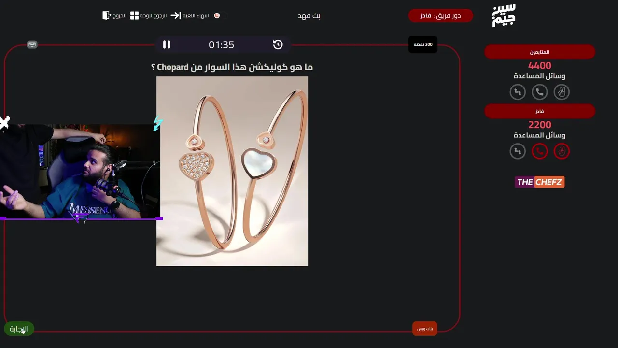
Task: Use المتابعين team's two-fingers lifeline
Action: click(x=562, y=92)
